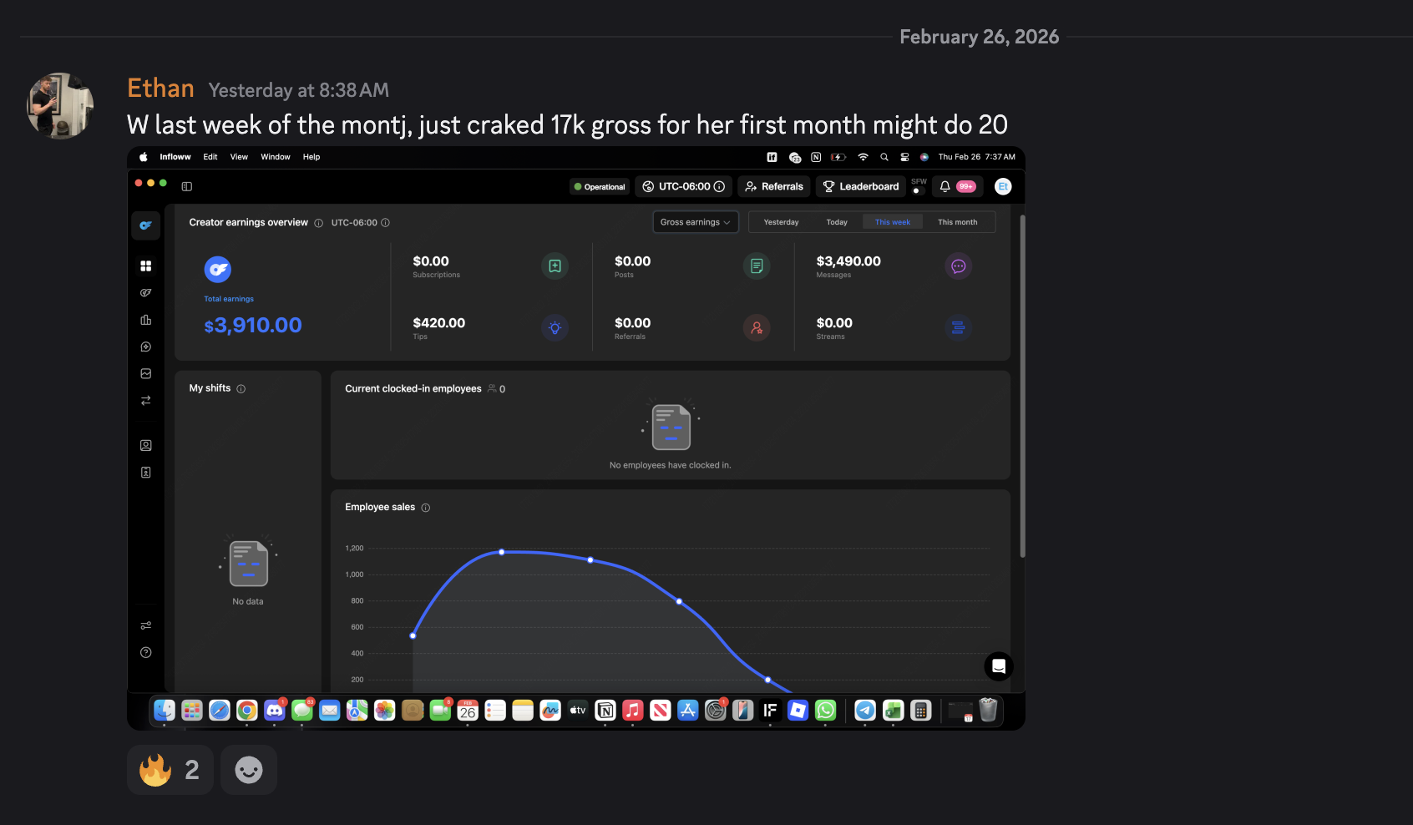Open the dashboard grid icon in sidebar

click(146, 266)
